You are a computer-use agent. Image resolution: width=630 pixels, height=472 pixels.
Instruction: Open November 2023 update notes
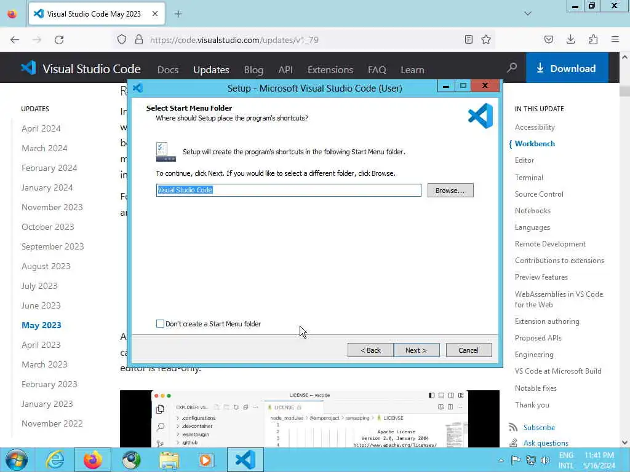coord(52,207)
